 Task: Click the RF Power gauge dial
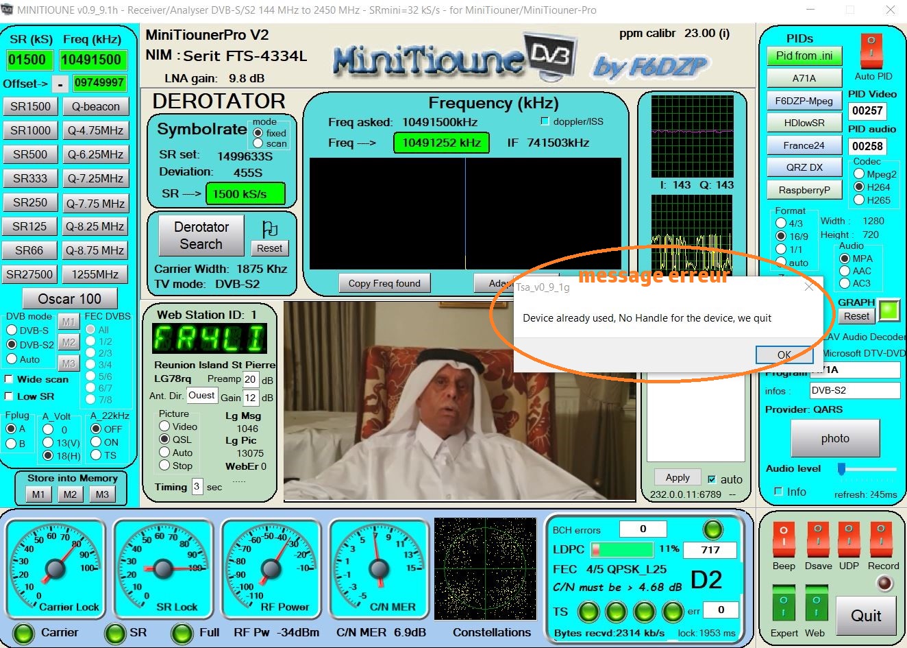click(271, 569)
